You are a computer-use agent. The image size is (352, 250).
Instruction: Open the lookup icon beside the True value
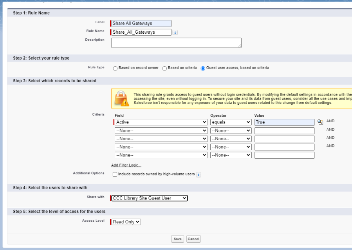click(320, 122)
